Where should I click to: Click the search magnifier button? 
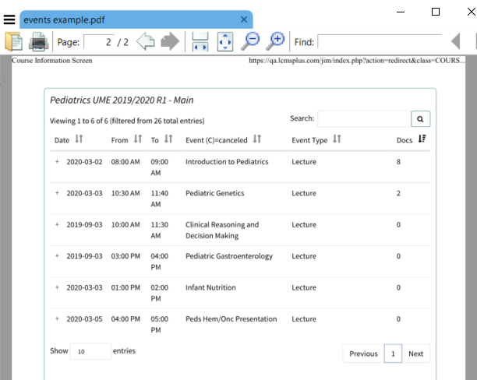pyautogui.click(x=420, y=118)
